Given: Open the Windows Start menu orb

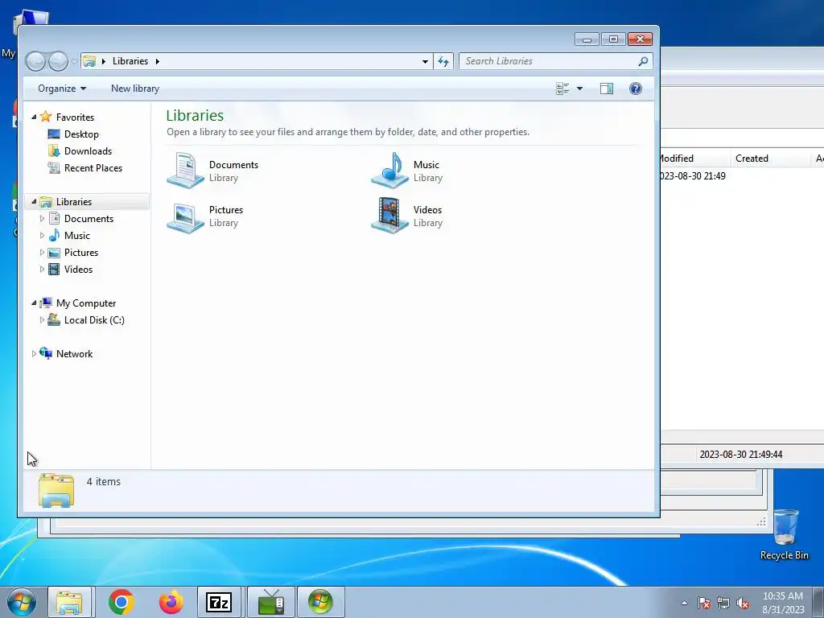Looking at the screenshot, I should click(x=22, y=602).
